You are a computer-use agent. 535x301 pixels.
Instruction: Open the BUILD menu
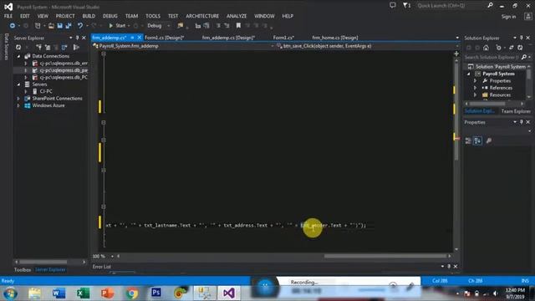click(89, 16)
